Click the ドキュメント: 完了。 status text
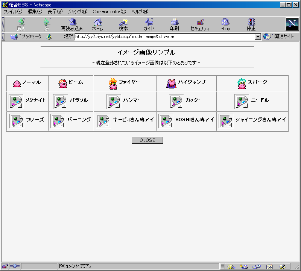This screenshot has height=271, width=301. coord(75,266)
